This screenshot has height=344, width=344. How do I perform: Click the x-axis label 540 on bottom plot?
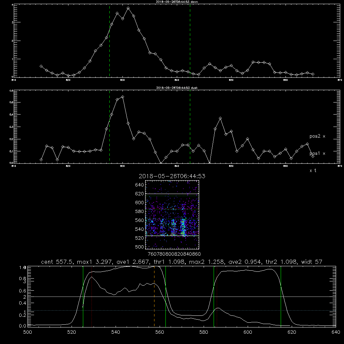pos(116,332)
